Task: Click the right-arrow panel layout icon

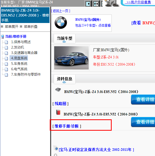Action: point(88,4)
